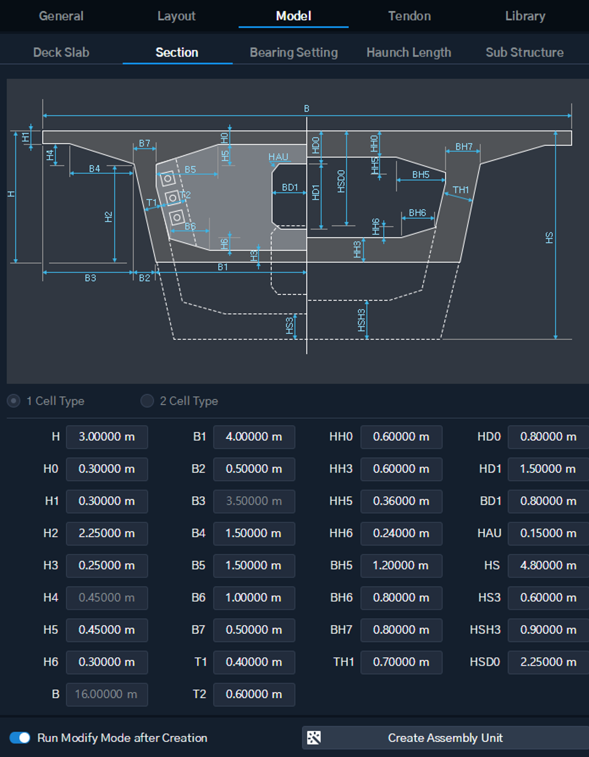Open the Tendon tab
The width and height of the screenshot is (589, 757).
click(409, 16)
